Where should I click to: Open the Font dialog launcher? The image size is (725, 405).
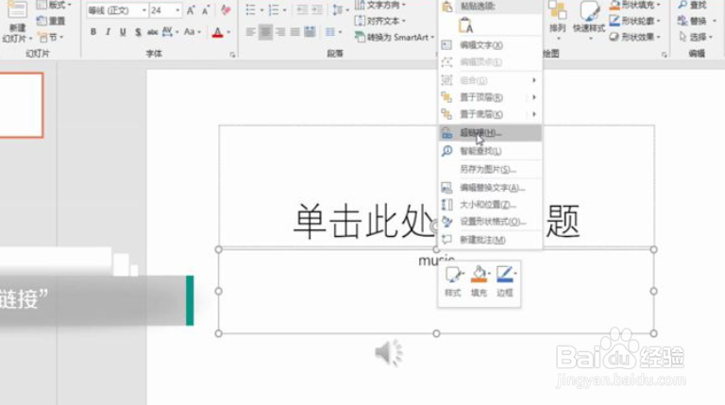point(232,55)
